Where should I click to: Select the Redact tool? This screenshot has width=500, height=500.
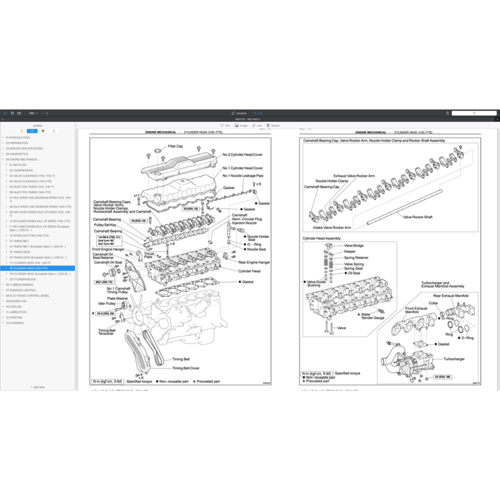[x=273, y=125]
